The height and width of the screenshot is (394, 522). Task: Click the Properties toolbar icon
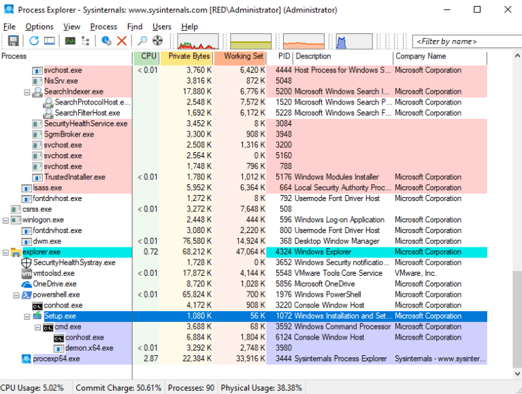(x=106, y=41)
